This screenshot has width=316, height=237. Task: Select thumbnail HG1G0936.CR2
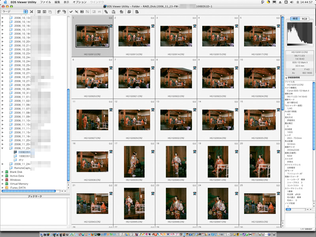pyautogui.click(x=92, y=162)
